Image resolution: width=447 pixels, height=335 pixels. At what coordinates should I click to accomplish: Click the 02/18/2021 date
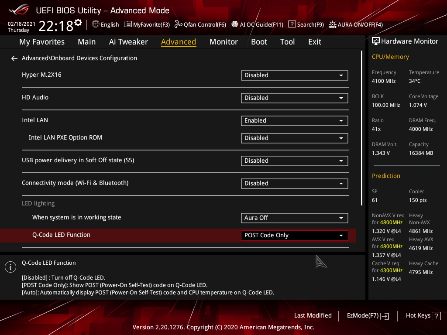[x=21, y=24]
